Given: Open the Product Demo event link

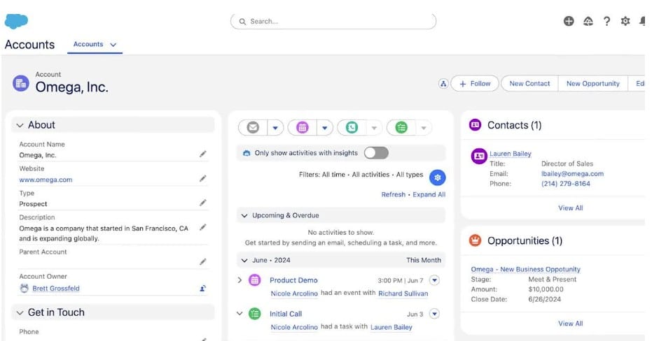Looking at the screenshot, I should click(293, 280).
